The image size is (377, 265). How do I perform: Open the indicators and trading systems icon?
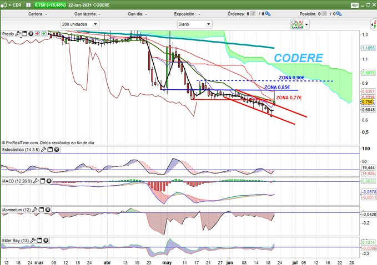click(x=297, y=24)
